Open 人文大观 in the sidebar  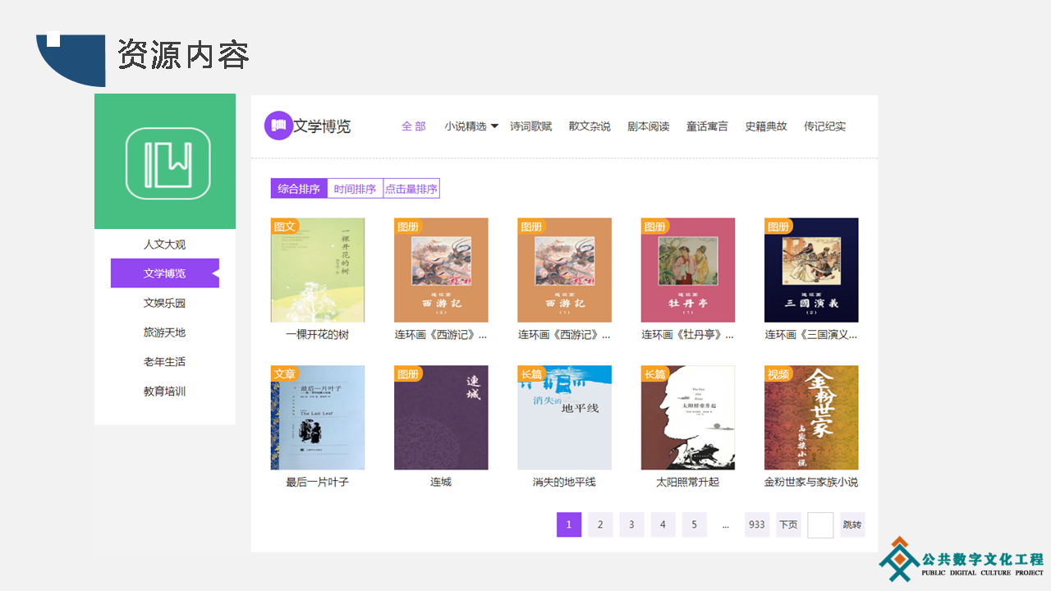pyautogui.click(x=165, y=244)
